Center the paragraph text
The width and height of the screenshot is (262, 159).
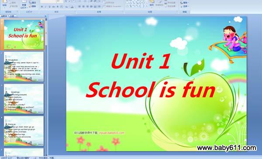(83, 7)
